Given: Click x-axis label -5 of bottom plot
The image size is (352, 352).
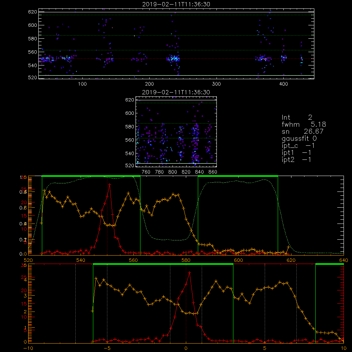Looking at the screenshot, I should click(x=107, y=348).
